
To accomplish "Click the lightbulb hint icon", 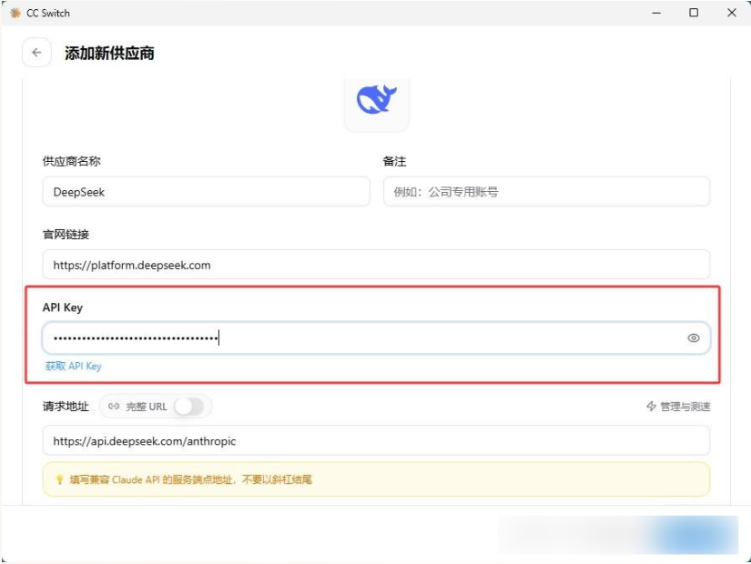I will pos(59,479).
